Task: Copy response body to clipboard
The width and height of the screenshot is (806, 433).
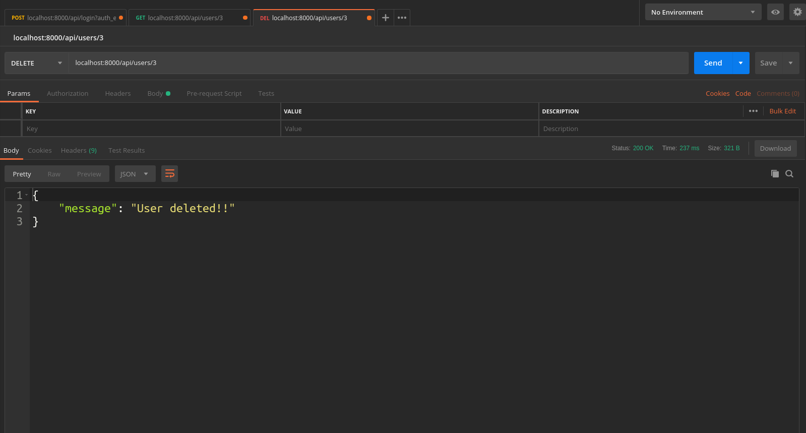Action: (775, 174)
